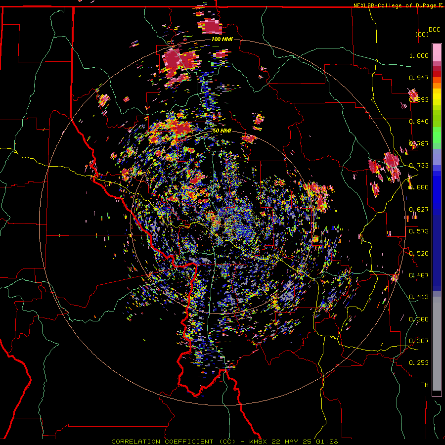The image size is (445, 445).
Task: Click the 0.893 scale value
Action: coord(419,99)
